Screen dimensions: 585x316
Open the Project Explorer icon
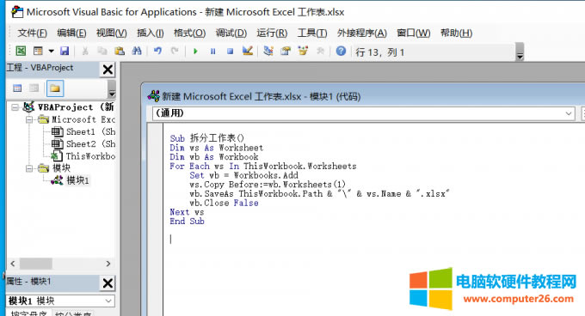click(268, 51)
